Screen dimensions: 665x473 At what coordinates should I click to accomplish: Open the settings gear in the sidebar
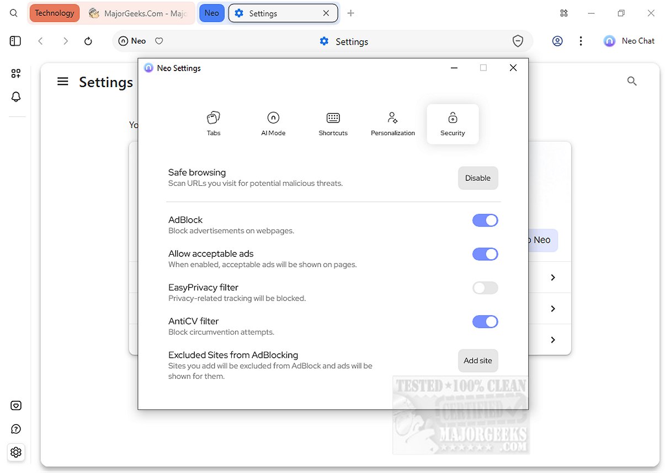click(16, 452)
